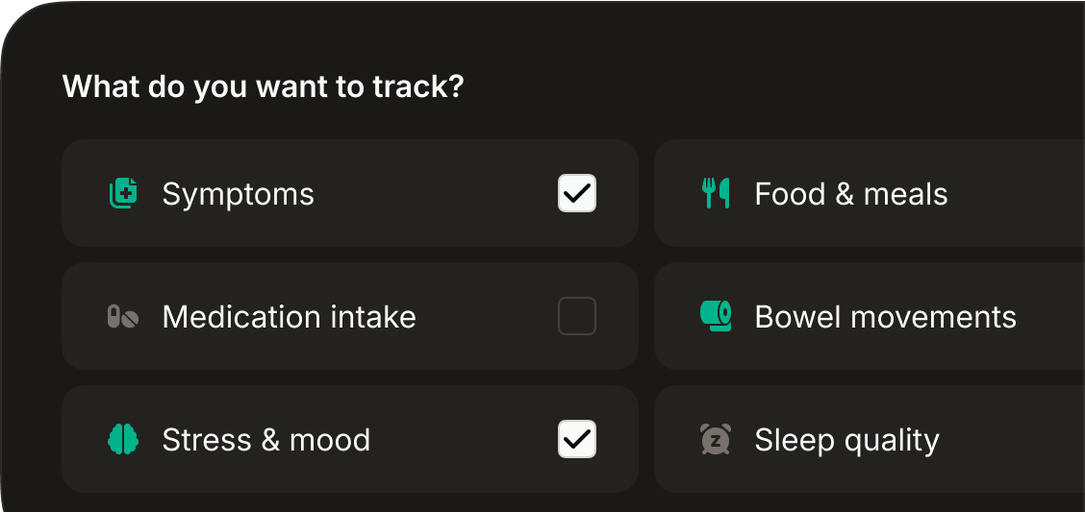Click empty space inside the Symptoms card
The height and width of the screenshot is (512, 1085).
pos(436,193)
